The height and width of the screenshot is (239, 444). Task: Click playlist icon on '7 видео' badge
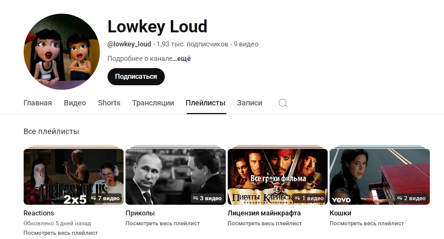click(x=93, y=198)
